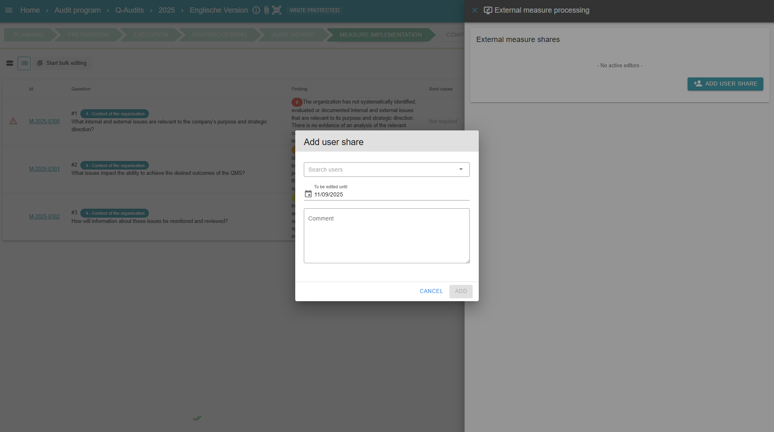Screen dimensions: 774x432
Task: Cancel the Add user share dialog
Action: pos(431,291)
